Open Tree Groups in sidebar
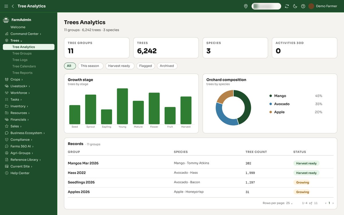Image resolution: width=344 pixels, height=215 pixels. [22, 53]
